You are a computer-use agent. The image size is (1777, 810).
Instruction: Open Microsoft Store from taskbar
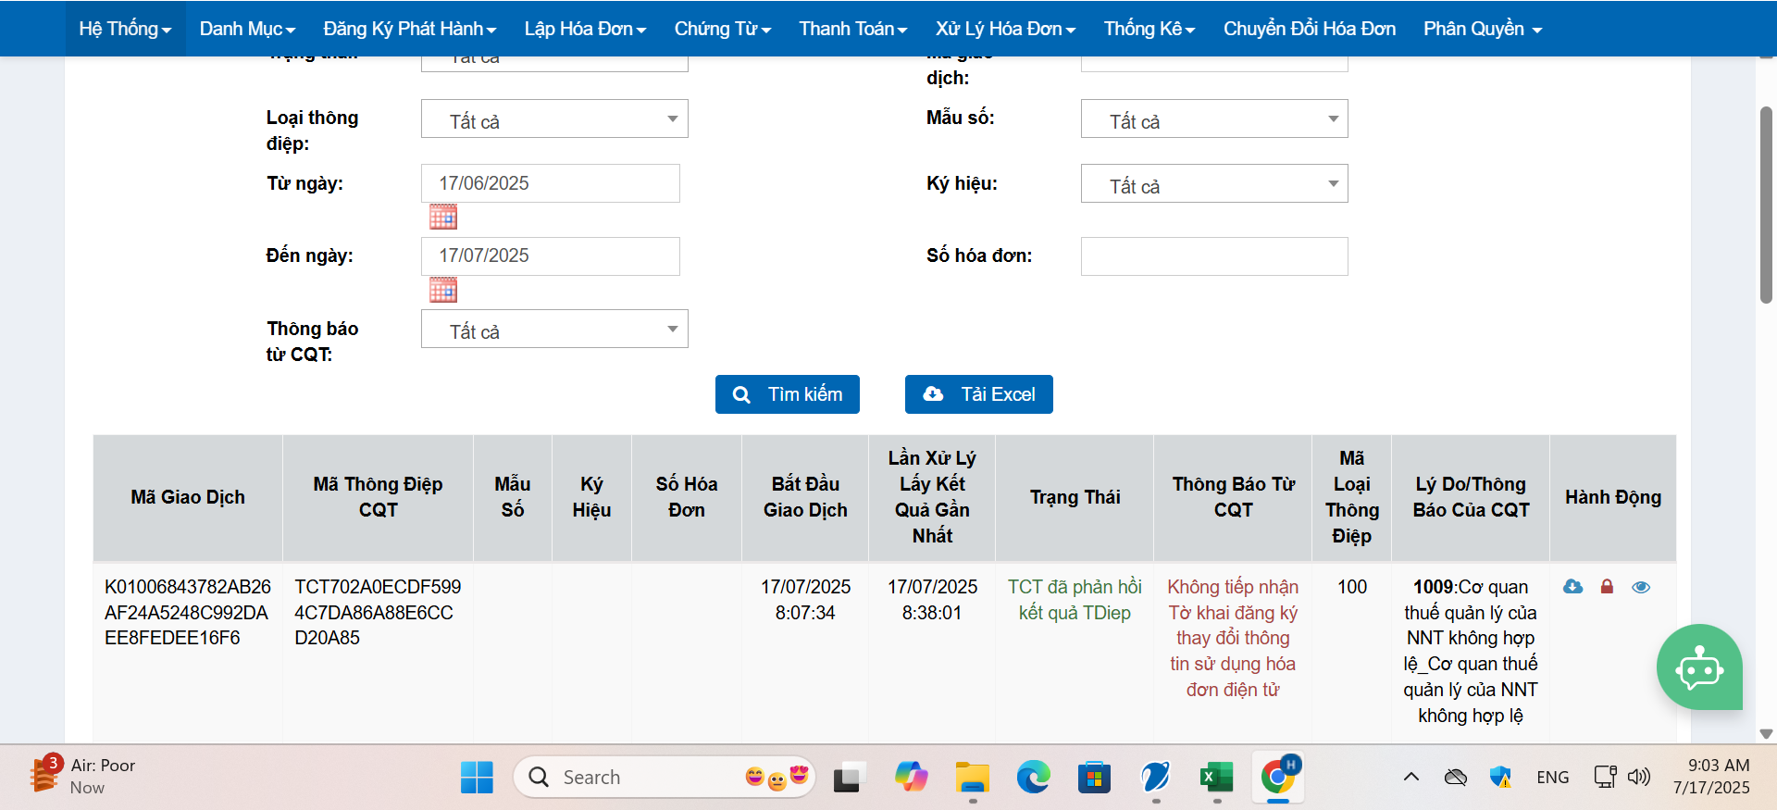[x=1094, y=778]
